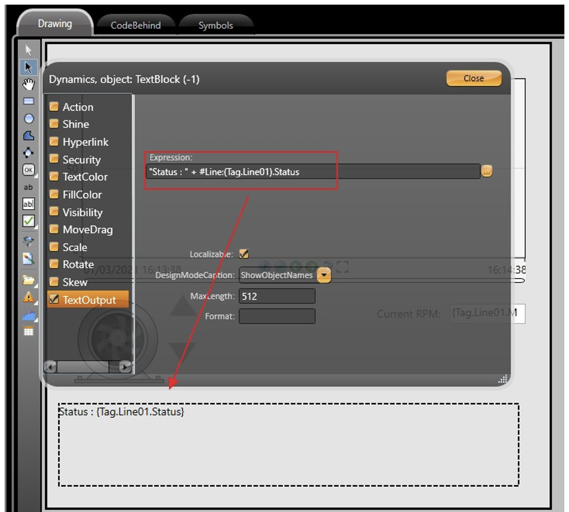Click the dialog resize grip corner
Screen dimensions: 569x512
(503, 379)
